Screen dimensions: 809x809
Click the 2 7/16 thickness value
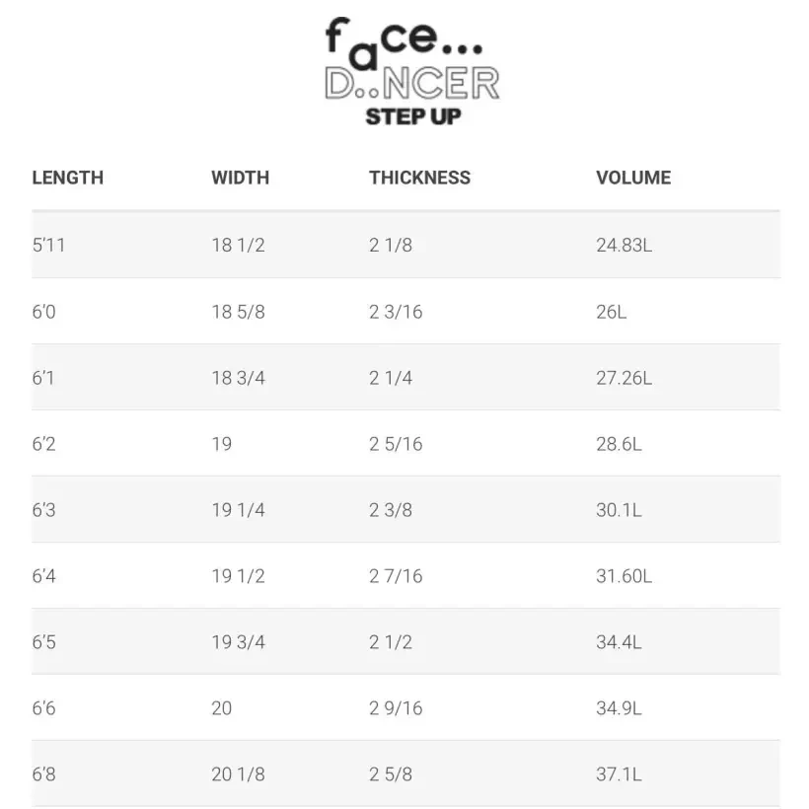point(396,576)
